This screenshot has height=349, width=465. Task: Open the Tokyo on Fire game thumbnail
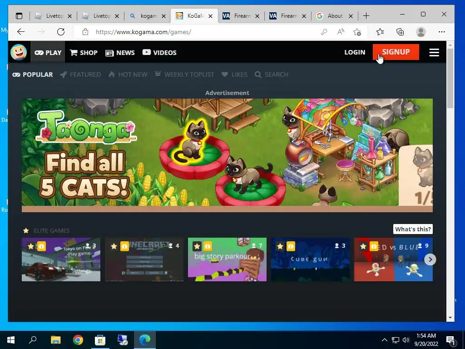pos(61,259)
